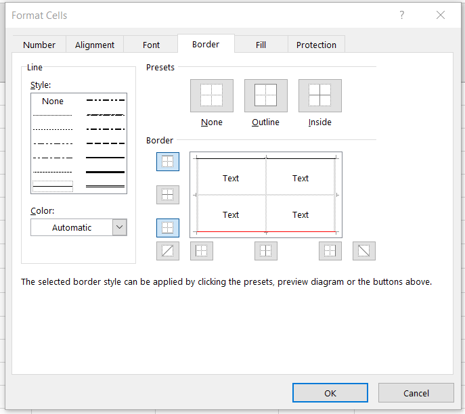Select the None line style

point(53,101)
